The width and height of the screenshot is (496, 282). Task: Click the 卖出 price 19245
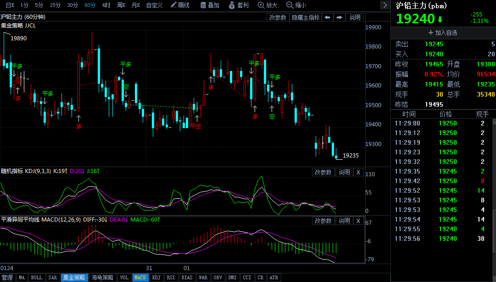[x=434, y=44]
